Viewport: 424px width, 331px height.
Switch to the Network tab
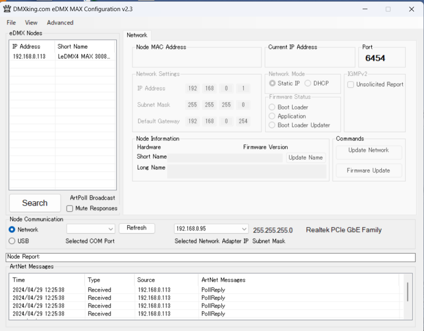coord(137,35)
